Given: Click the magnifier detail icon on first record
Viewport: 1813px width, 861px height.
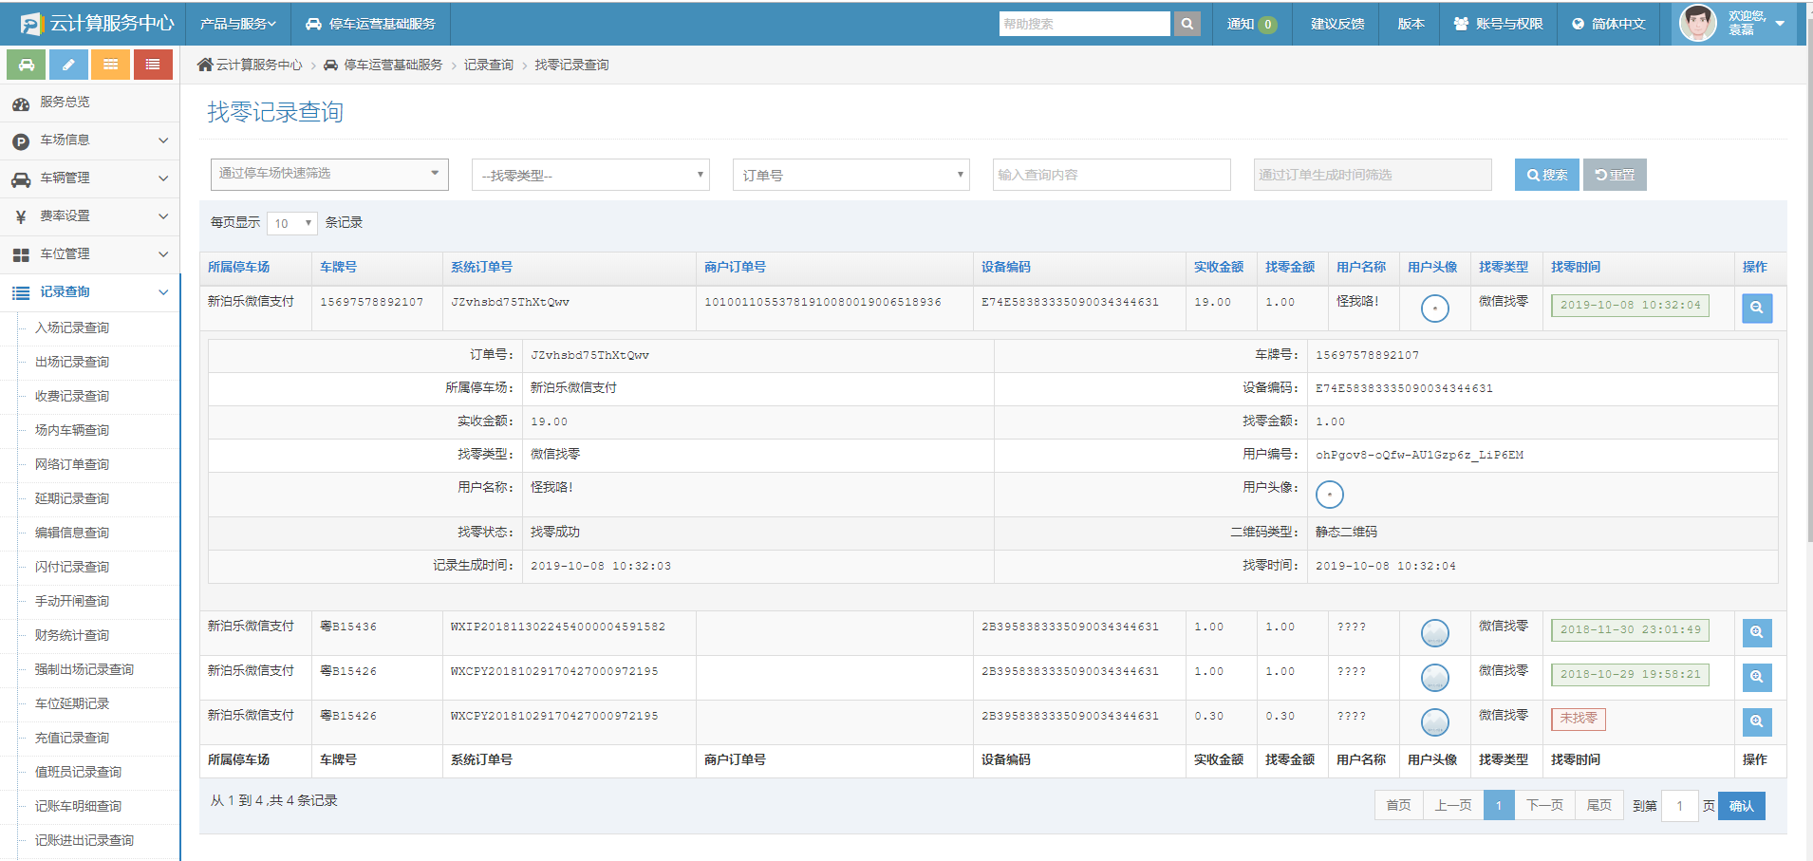Looking at the screenshot, I should pos(1756,308).
